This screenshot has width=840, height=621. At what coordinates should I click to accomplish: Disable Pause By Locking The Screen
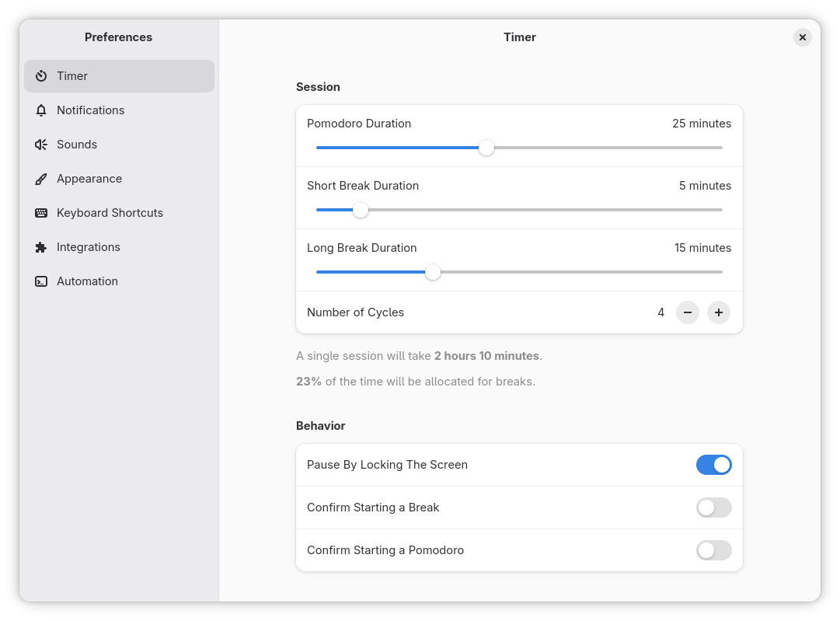click(713, 465)
